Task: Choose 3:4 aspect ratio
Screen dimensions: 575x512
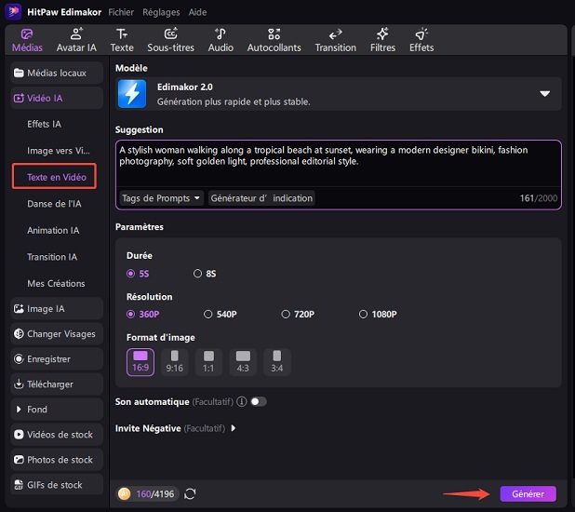Action: [277, 362]
